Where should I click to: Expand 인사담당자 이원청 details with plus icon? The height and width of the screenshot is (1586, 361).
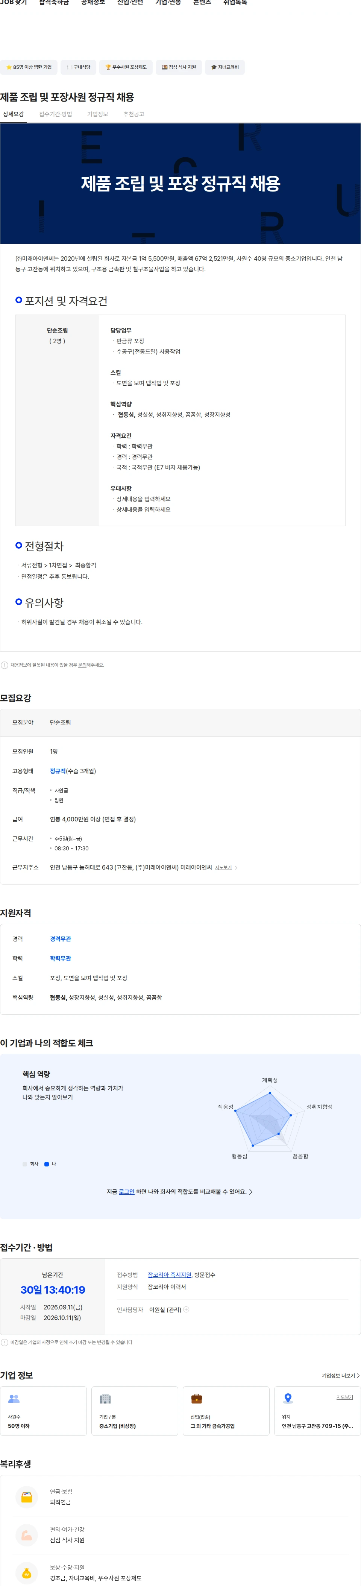(187, 1309)
